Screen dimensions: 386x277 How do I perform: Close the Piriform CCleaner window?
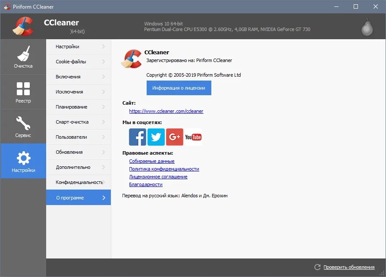(x=375, y=6)
